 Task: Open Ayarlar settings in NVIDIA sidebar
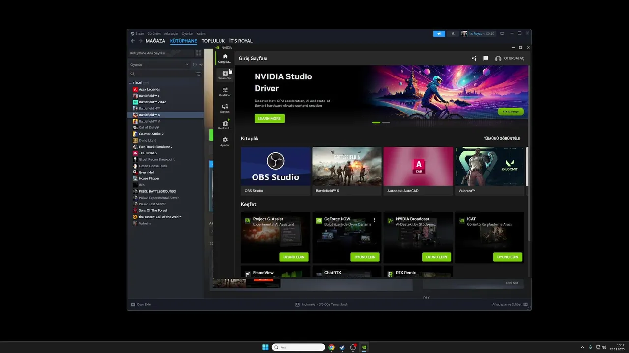coord(225,142)
